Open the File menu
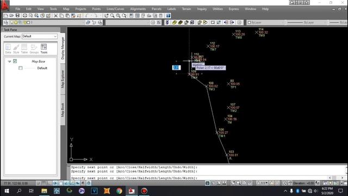The image size is (348, 196). pyautogui.click(x=18, y=9)
